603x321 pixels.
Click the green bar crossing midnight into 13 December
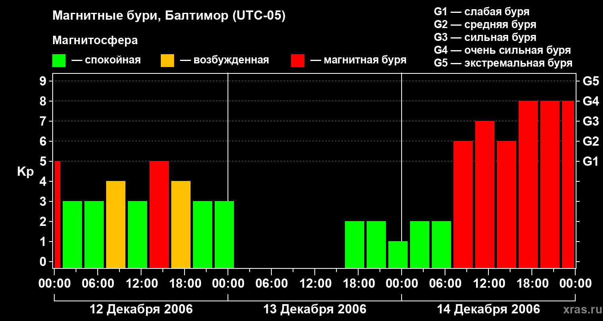click(224, 234)
